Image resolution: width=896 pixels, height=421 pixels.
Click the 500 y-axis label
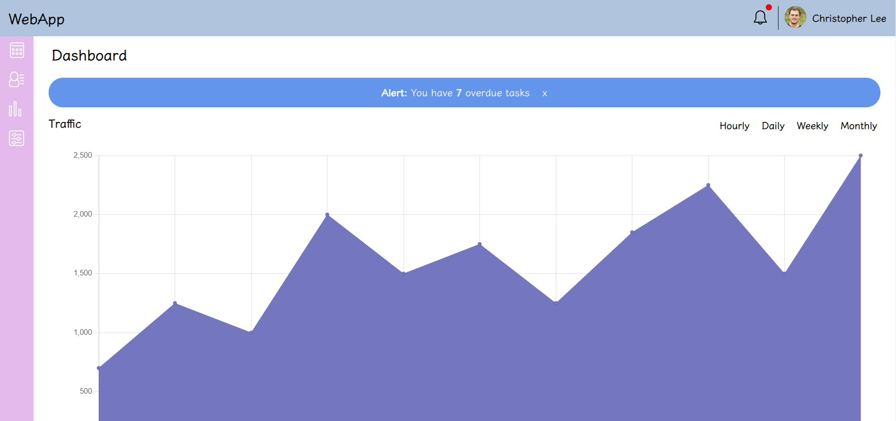coord(86,391)
